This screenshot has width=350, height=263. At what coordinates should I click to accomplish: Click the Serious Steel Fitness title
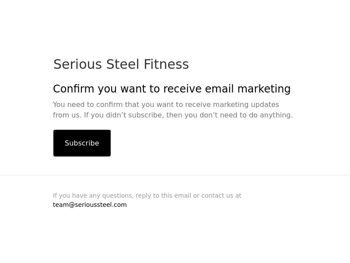pos(121,64)
